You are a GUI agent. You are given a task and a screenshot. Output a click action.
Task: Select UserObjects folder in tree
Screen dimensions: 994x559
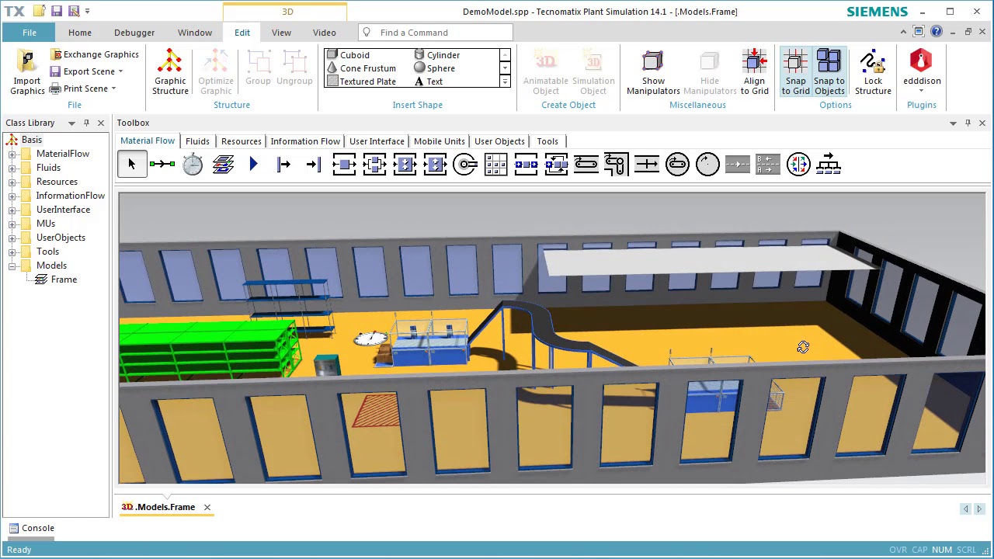click(61, 238)
